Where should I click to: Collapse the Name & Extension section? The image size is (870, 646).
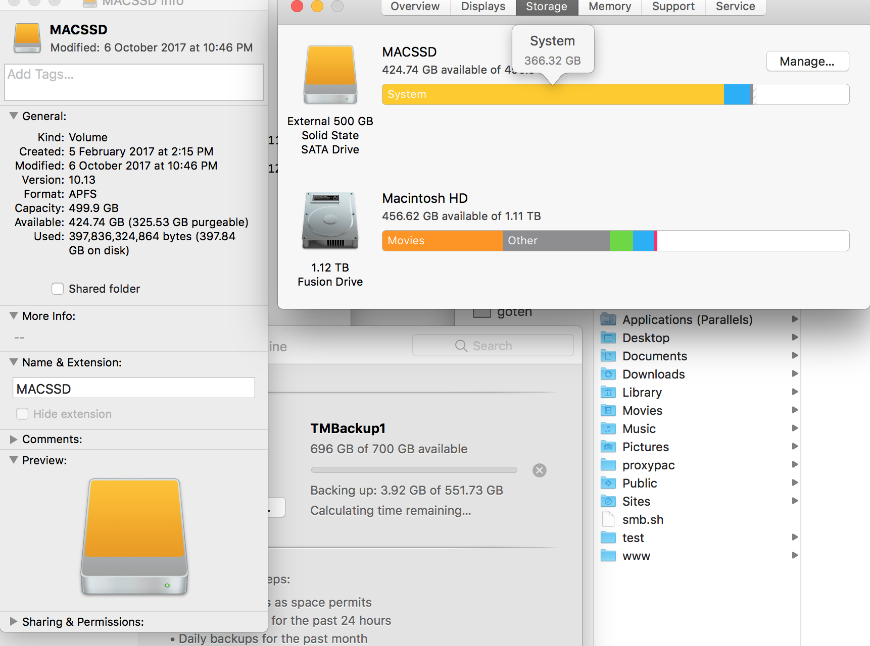point(14,362)
